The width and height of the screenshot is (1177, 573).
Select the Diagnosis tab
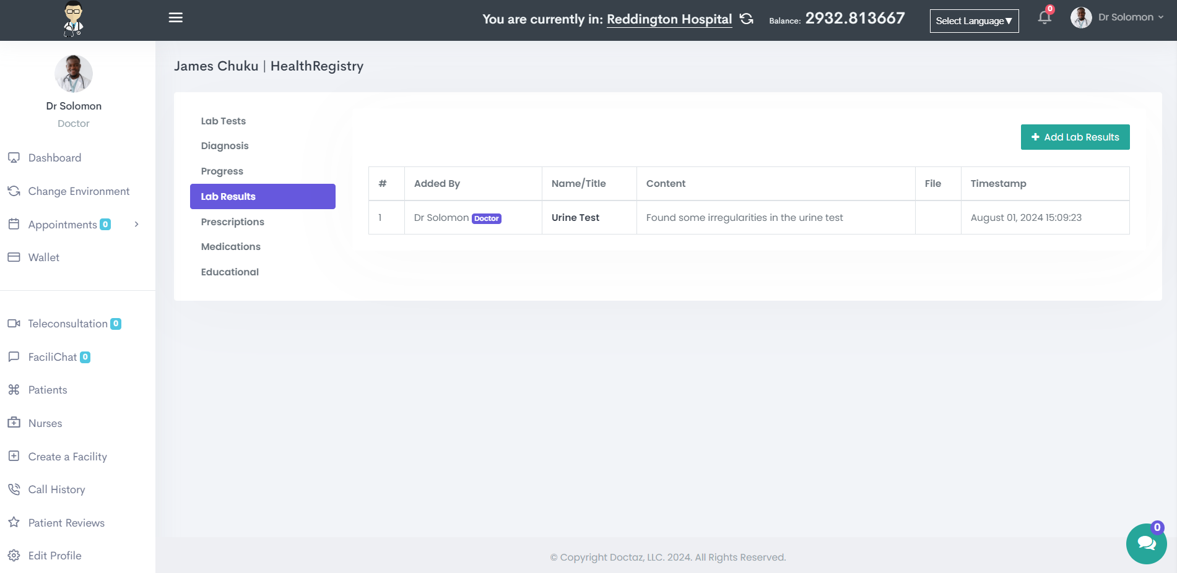(225, 146)
